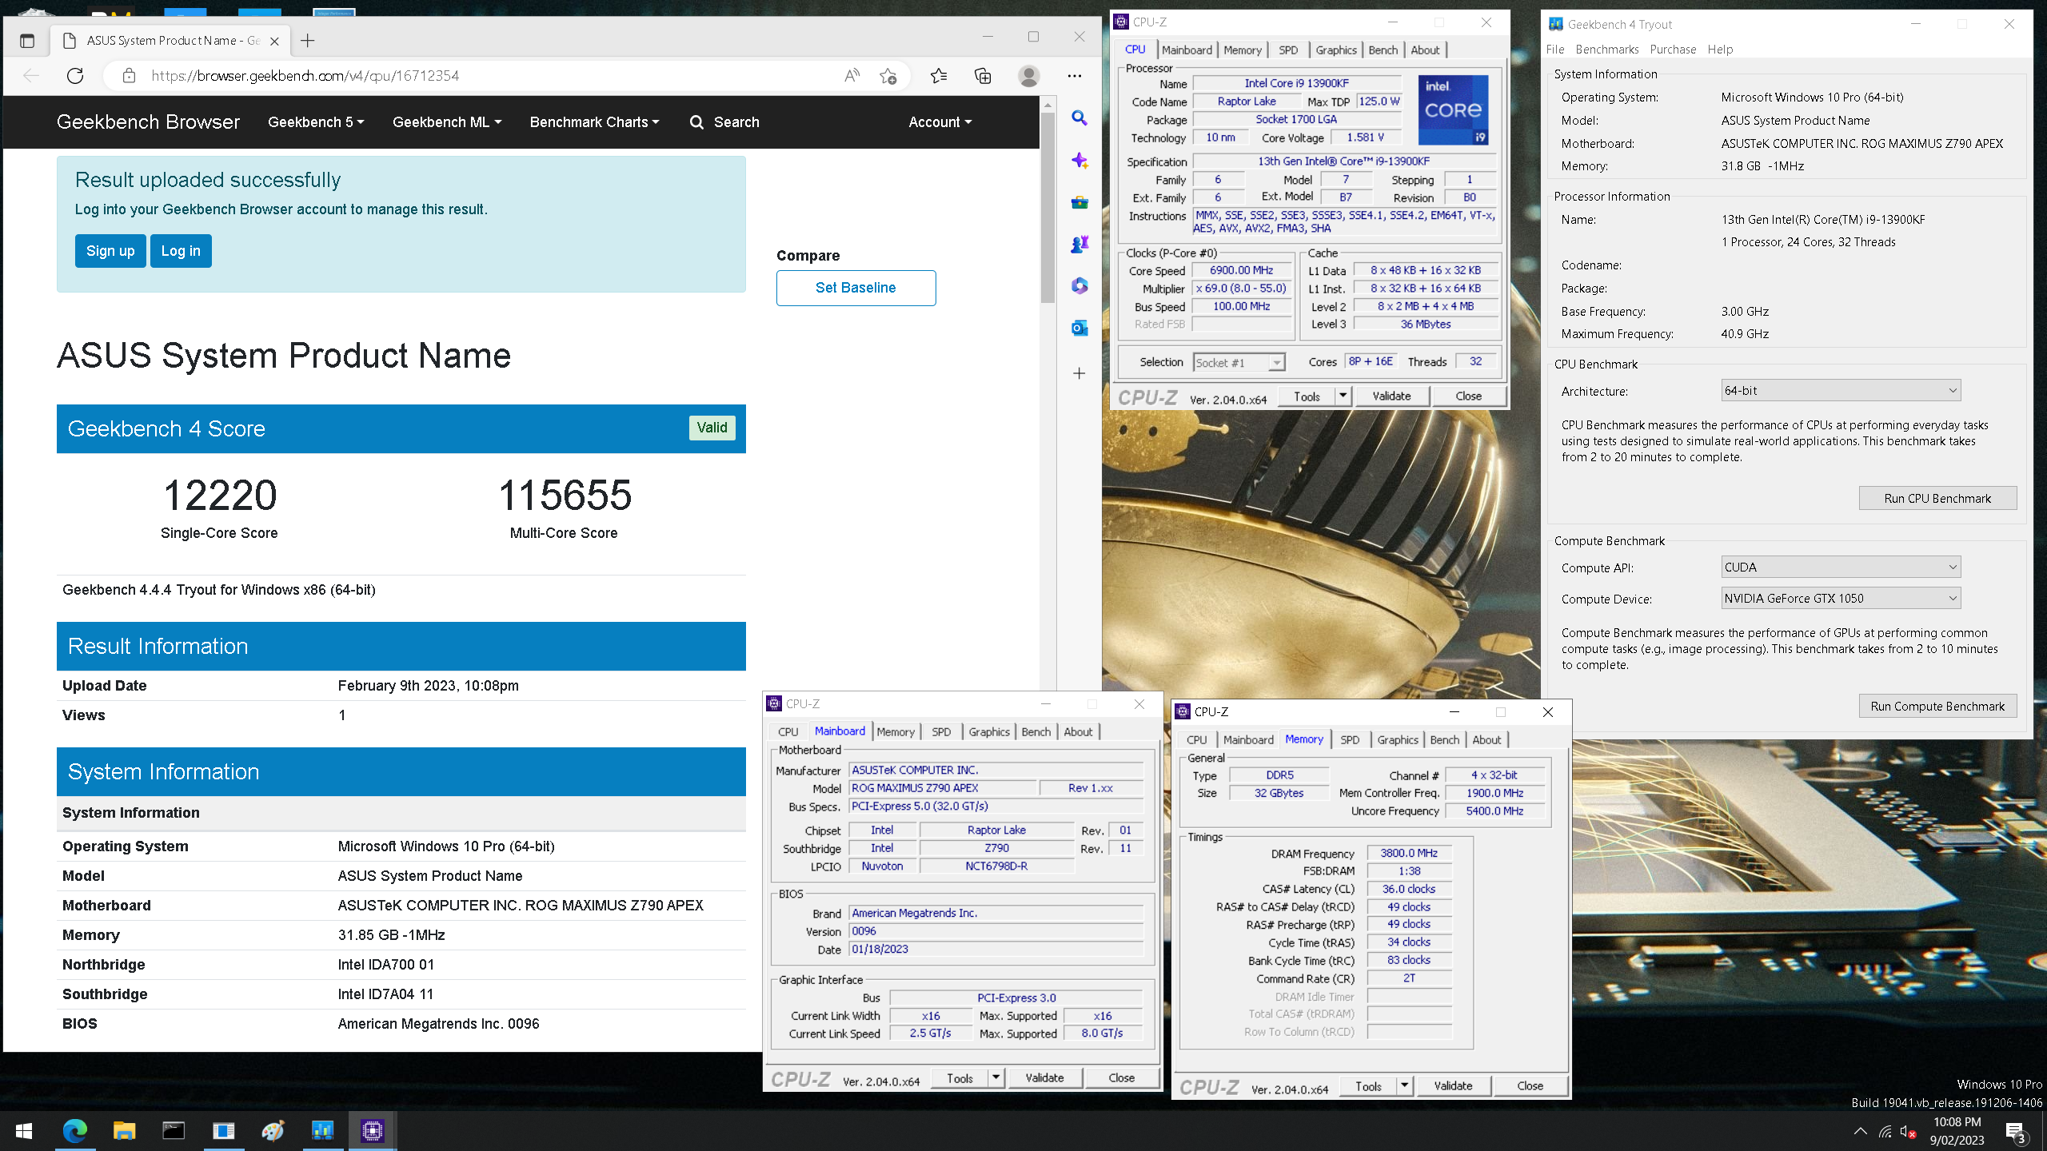Open the Graphics tab in the Mainboard CPU-Z window
Image resolution: width=2047 pixels, height=1151 pixels.
(989, 732)
